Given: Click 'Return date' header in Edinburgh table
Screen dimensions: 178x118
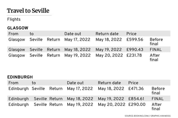Looking at the screenshot, I should 109,83.
